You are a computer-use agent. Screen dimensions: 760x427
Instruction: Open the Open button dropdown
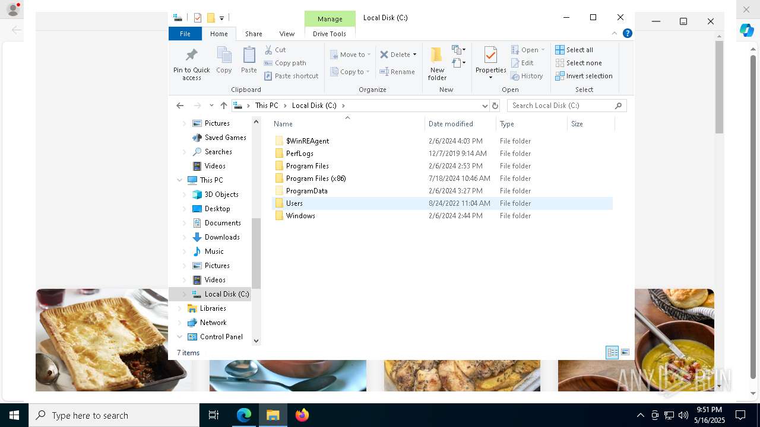tap(543, 50)
